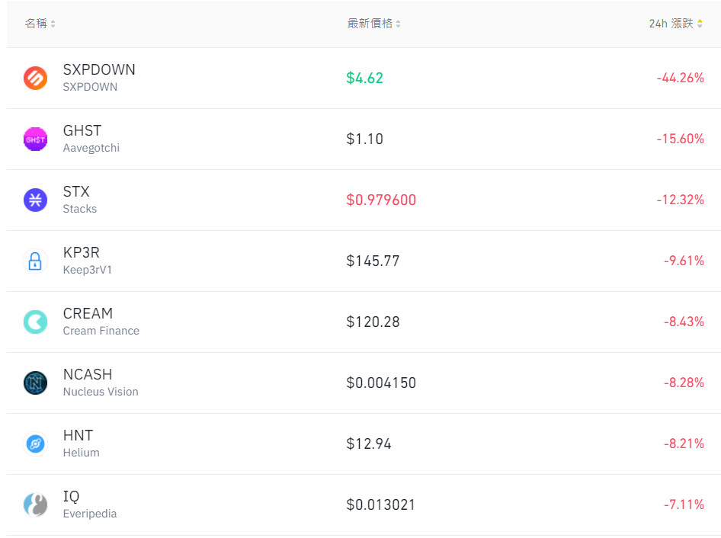Click the GHST Aavegotchi purple icon
This screenshot has height=538, width=721.
[x=35, y=139]
